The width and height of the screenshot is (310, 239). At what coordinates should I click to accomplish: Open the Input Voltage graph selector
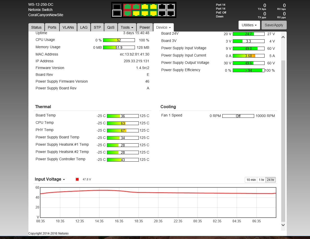tap(50, 179)
